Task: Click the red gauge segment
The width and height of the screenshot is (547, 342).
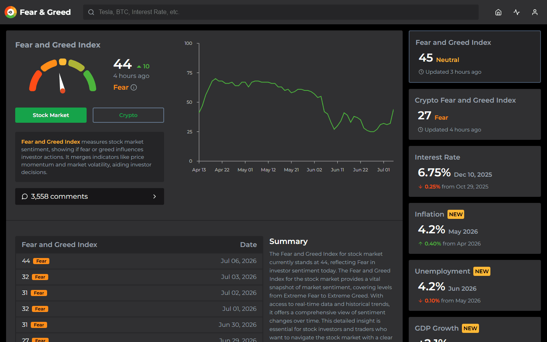Action: point(35,81)
